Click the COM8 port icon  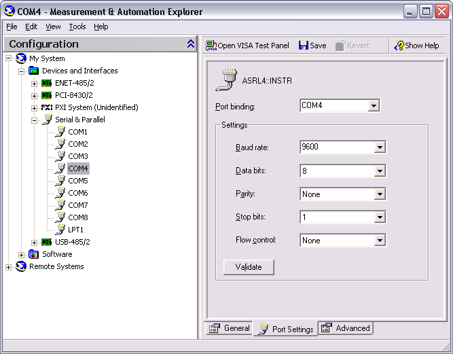click(x=60, y=217)
